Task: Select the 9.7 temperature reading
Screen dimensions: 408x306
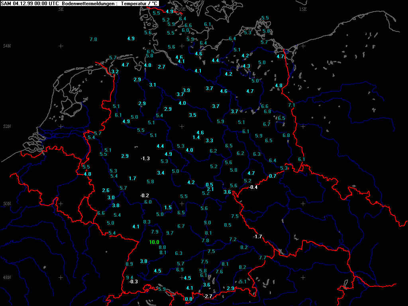Action: coord(170,233)
